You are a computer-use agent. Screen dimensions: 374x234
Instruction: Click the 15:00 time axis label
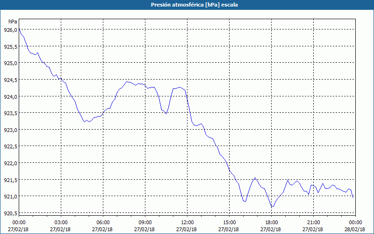[x=229, y=223]
